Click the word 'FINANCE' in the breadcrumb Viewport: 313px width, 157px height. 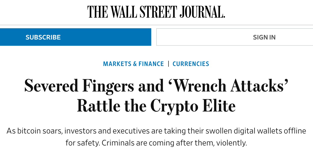point(151,64)
